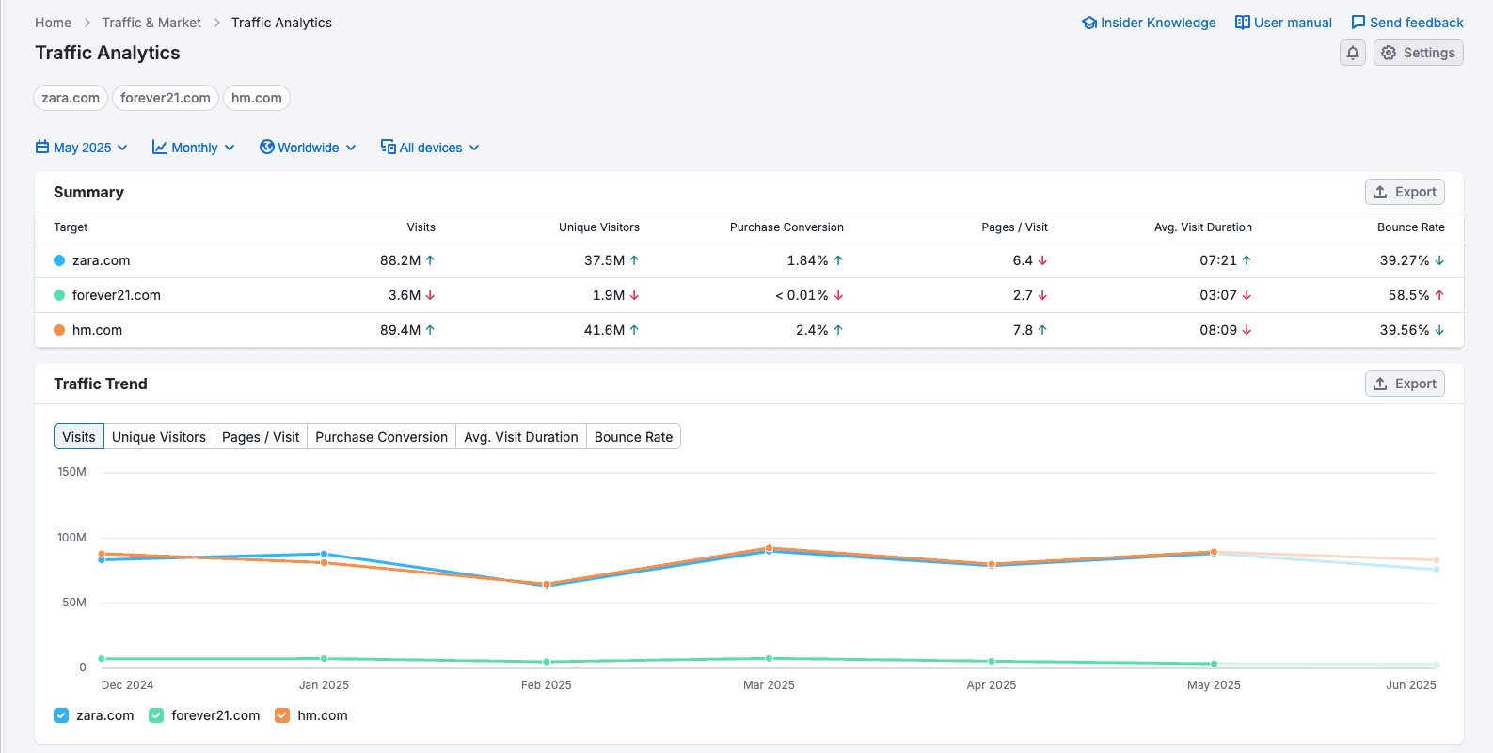Switch to the Avg. Visit Duration tab
The image size is (1493, 753).
(521, 437)
